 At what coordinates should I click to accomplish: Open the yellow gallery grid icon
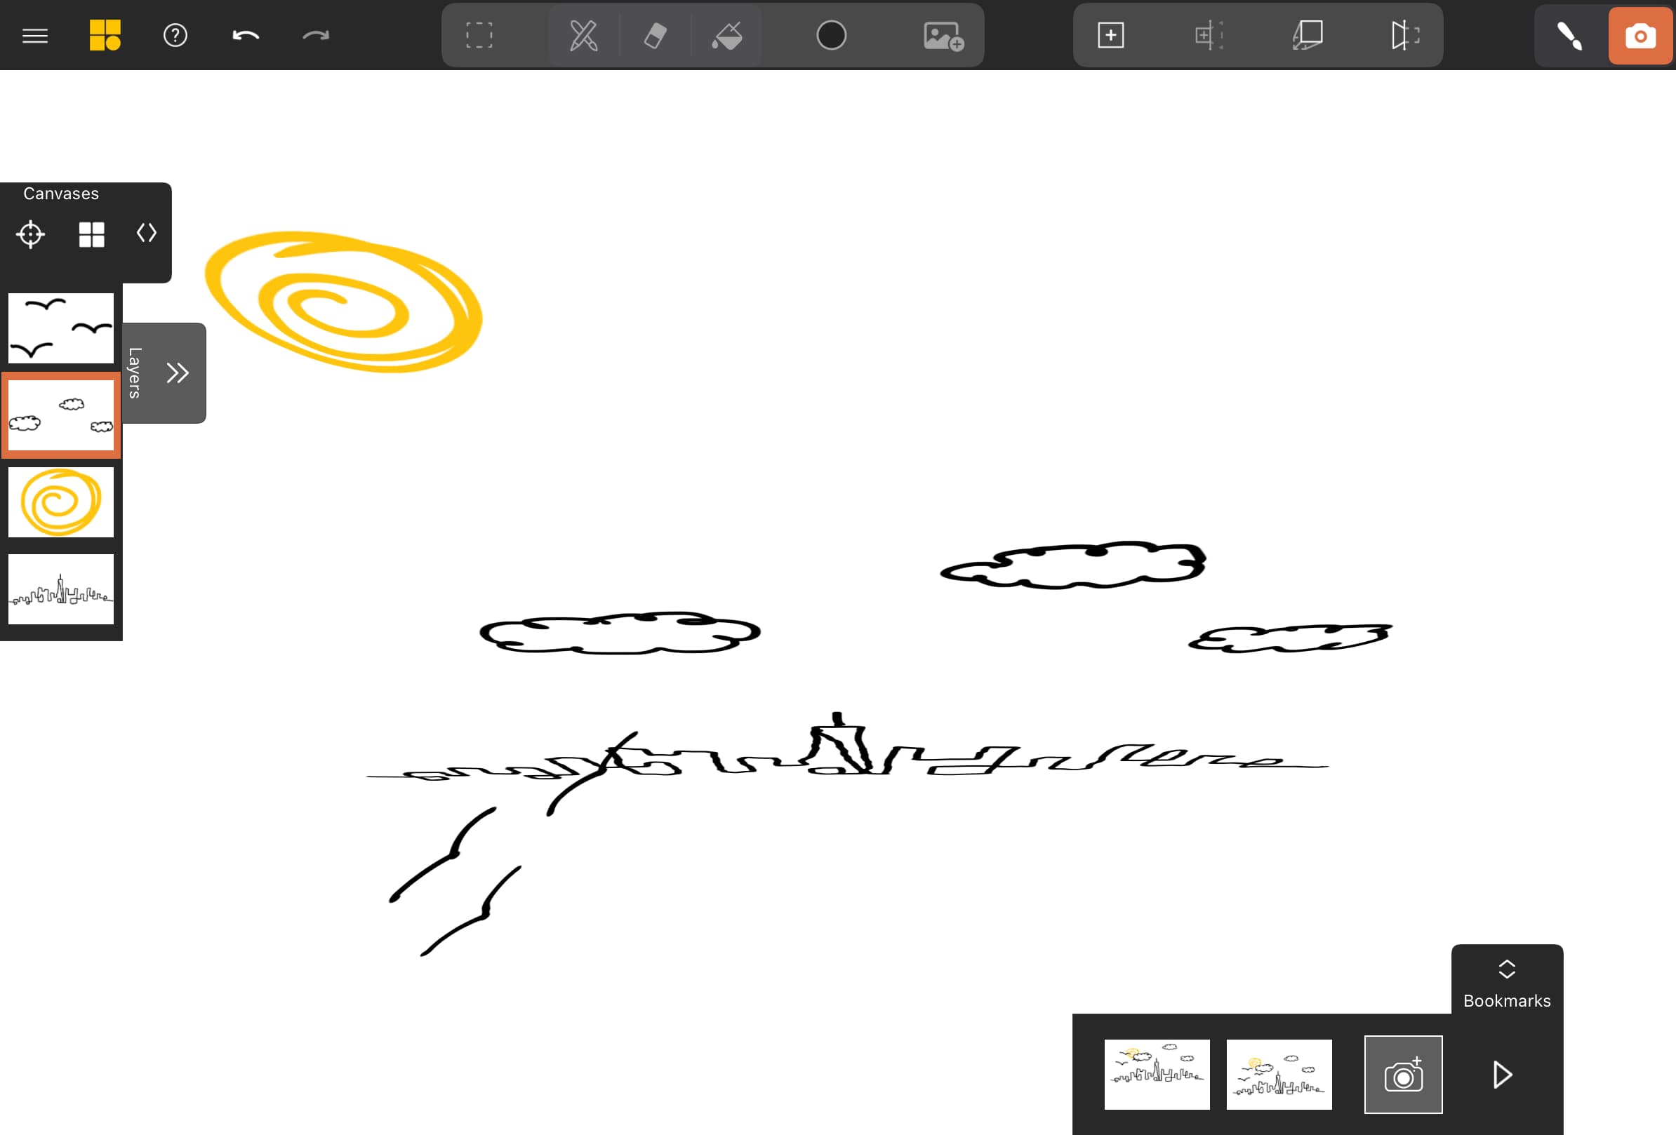[105, 35]
